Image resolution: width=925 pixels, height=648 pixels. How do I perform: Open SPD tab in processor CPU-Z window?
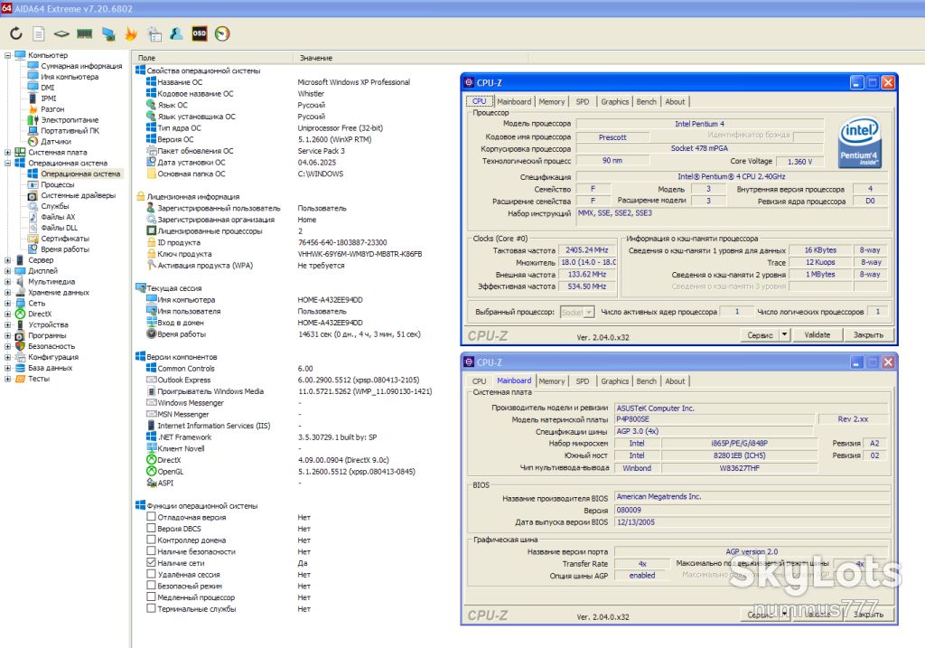(583, 101)
